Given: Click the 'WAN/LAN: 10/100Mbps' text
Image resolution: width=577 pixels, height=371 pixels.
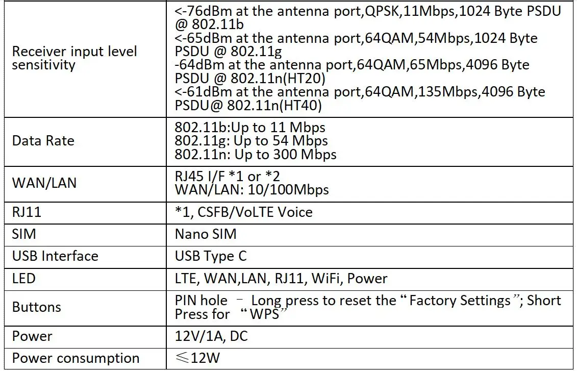Looking at the screenshot, I should (252, 190).
